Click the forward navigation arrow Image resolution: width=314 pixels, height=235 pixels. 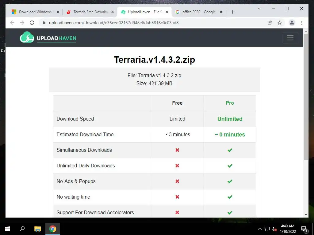coord(22,23)
